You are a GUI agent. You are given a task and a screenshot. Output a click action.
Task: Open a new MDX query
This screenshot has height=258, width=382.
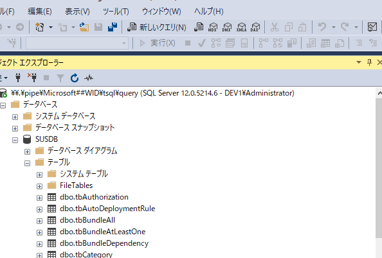click(x=213, y=27)
